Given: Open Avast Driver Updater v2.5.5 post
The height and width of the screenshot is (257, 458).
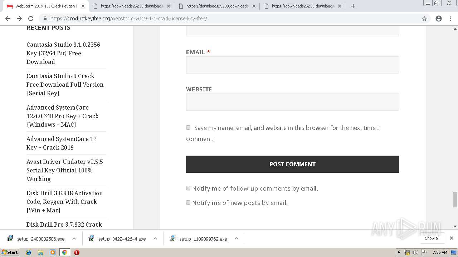Looking at the screenshot, I should pyautogui.click(x=65, y=170).
